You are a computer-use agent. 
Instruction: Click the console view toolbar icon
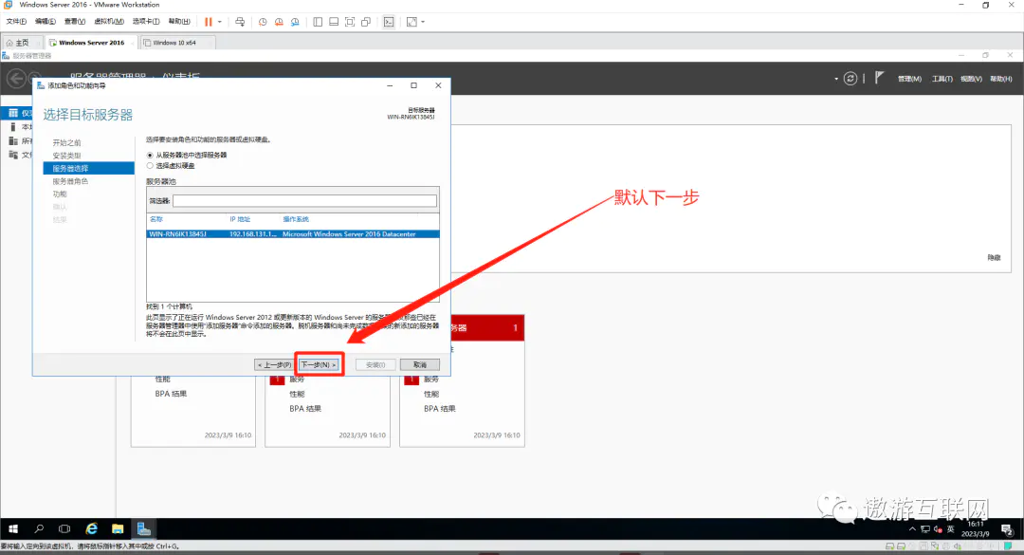pyautogui.click(x=389, y=22)
